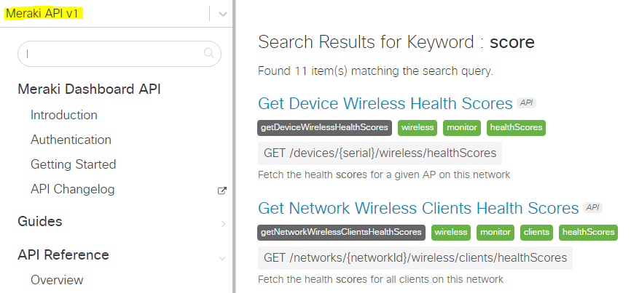The image size is (631, 293).
Task: Click external link icon beside API Changelog
Action: click(x=222, y=190)
